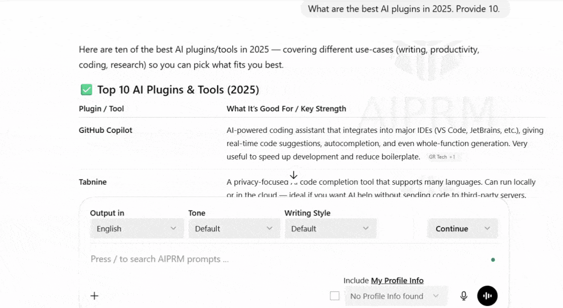This screenshot has width=563, height=308.
Task: Click the GitHub Copilot row name
Action: pos(106,130)
